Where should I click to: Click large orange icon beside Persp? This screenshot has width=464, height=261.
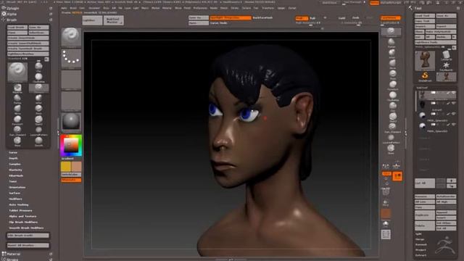click(x=397, y=176)
